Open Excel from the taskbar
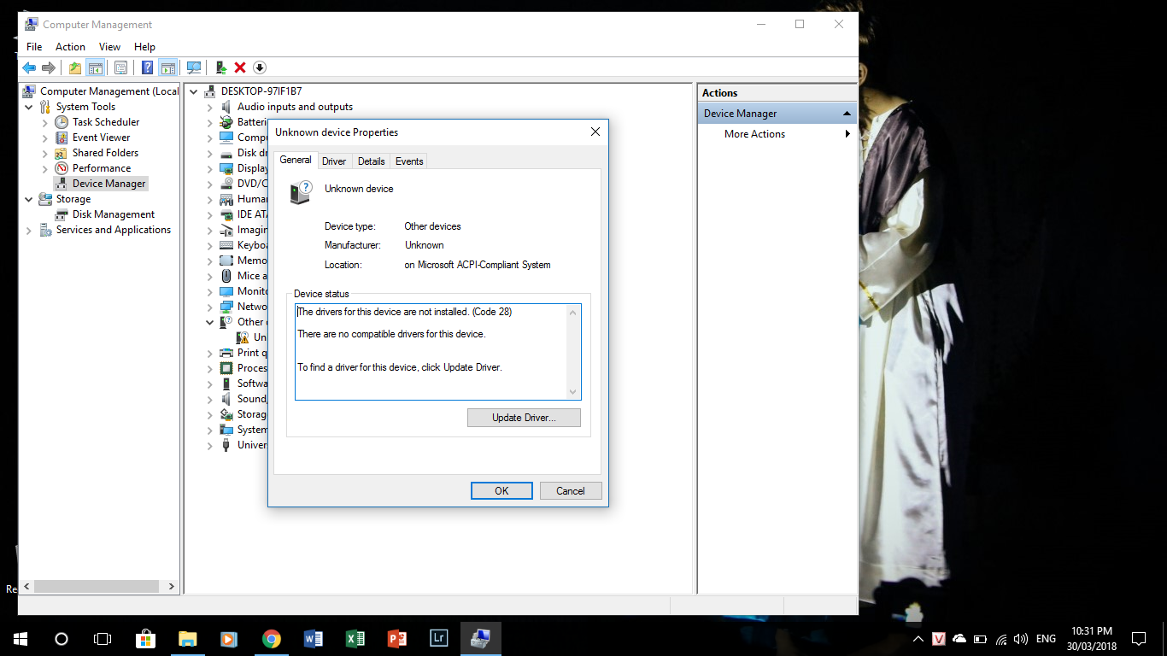 click(355, 638)
